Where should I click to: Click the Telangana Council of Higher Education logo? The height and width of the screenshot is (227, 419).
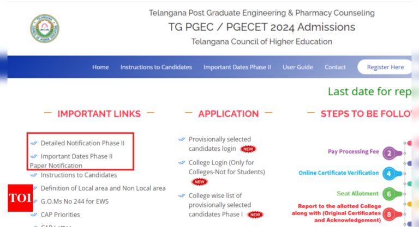tap(45, 28)
